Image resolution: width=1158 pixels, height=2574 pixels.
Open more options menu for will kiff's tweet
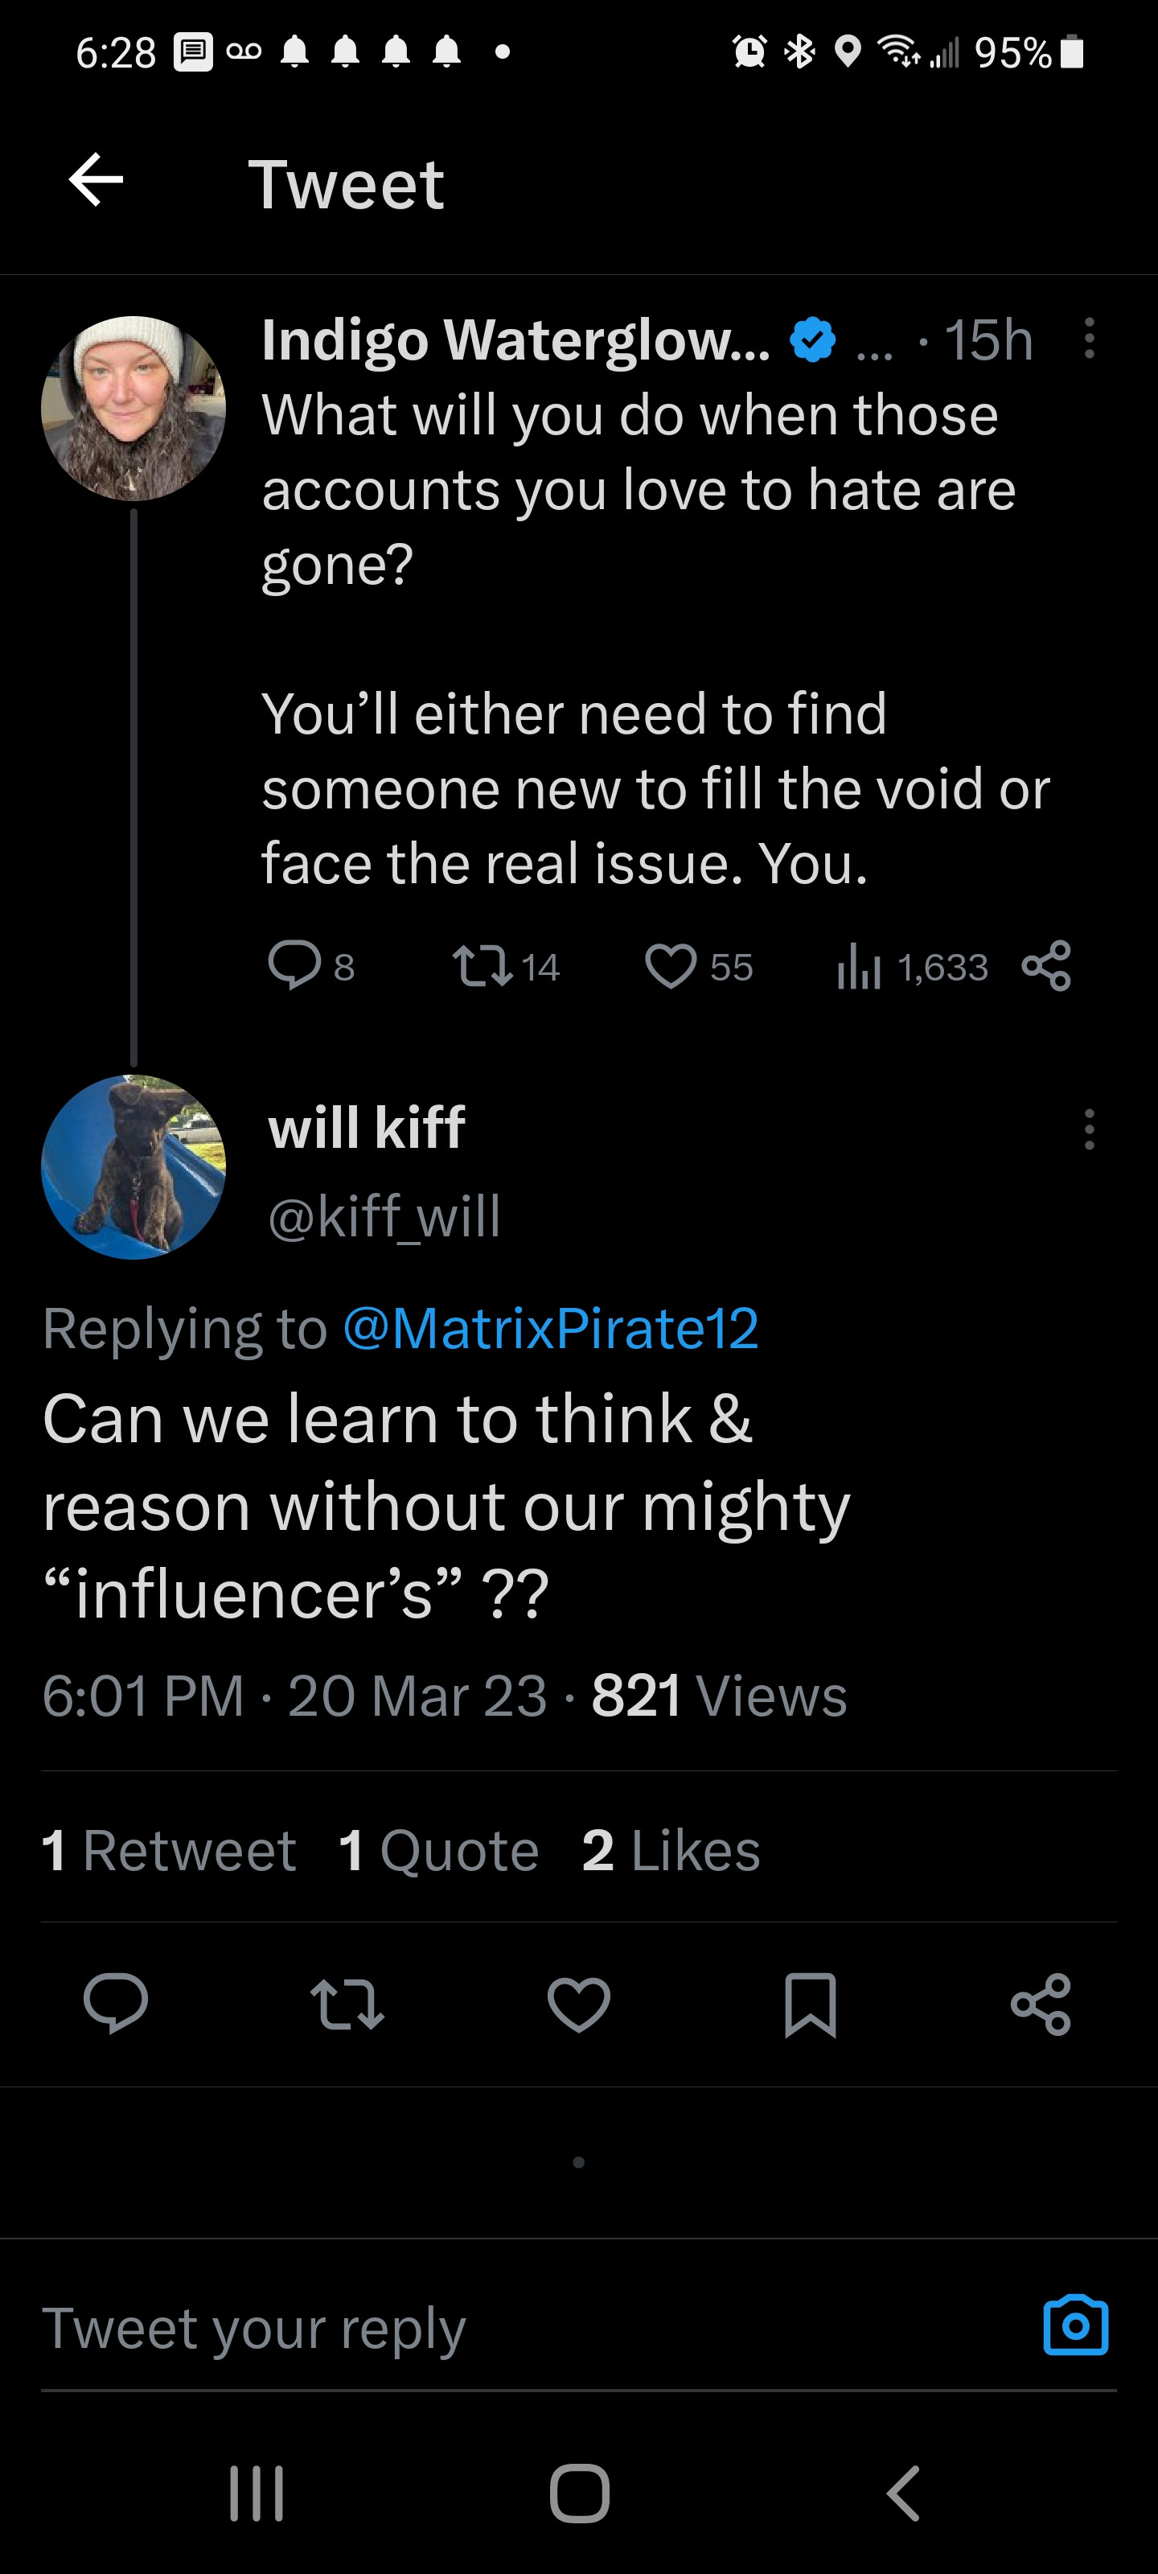(x=1089, y=1129)
